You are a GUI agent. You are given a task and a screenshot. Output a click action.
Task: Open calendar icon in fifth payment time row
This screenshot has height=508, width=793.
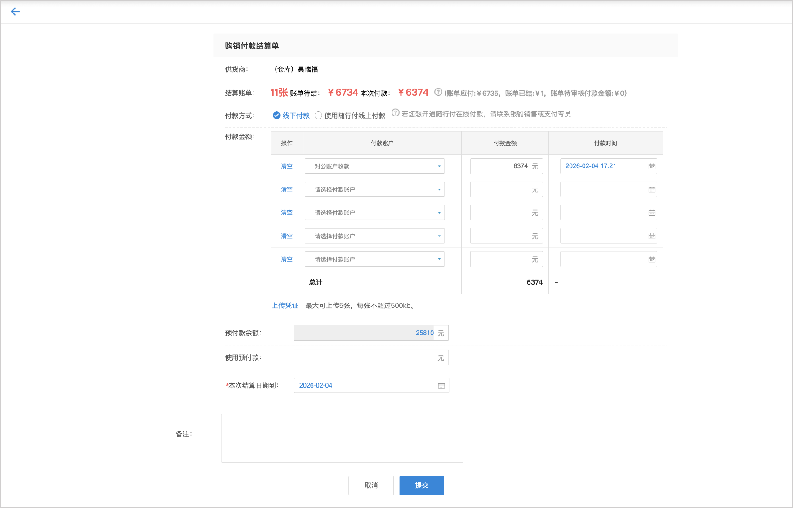(651, 259)
